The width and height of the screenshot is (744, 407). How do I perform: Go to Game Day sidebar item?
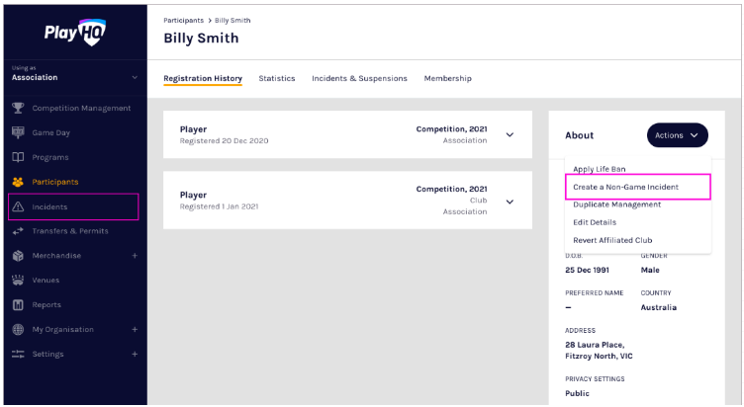click(x=50, y=132)
